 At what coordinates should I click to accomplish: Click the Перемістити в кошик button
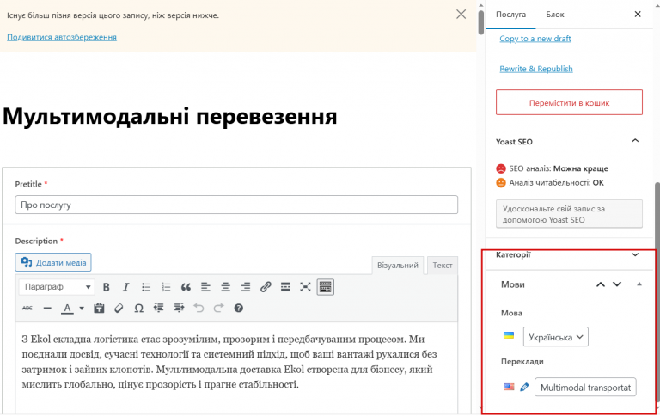click(569, 102)
